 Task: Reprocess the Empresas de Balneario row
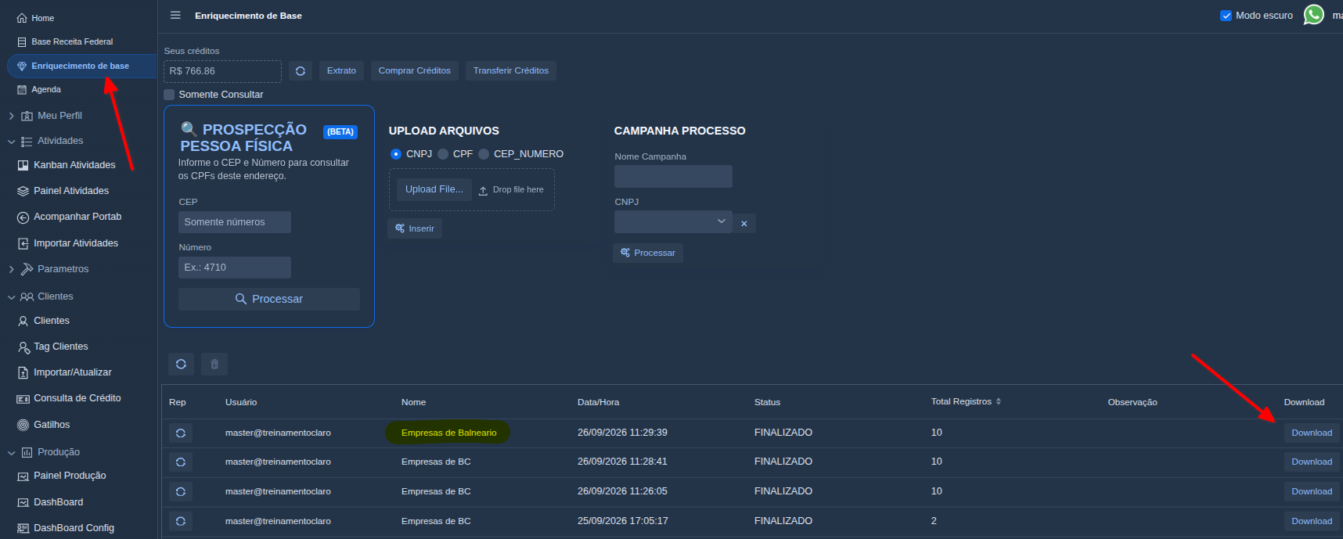tap(181, 433)
